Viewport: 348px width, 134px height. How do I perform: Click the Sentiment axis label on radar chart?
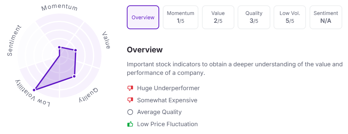pyautogui.click(x=15, y=40)
